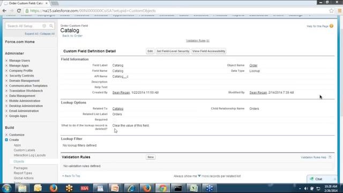
Task: Open the Windows Start menu
Action: 6,188
